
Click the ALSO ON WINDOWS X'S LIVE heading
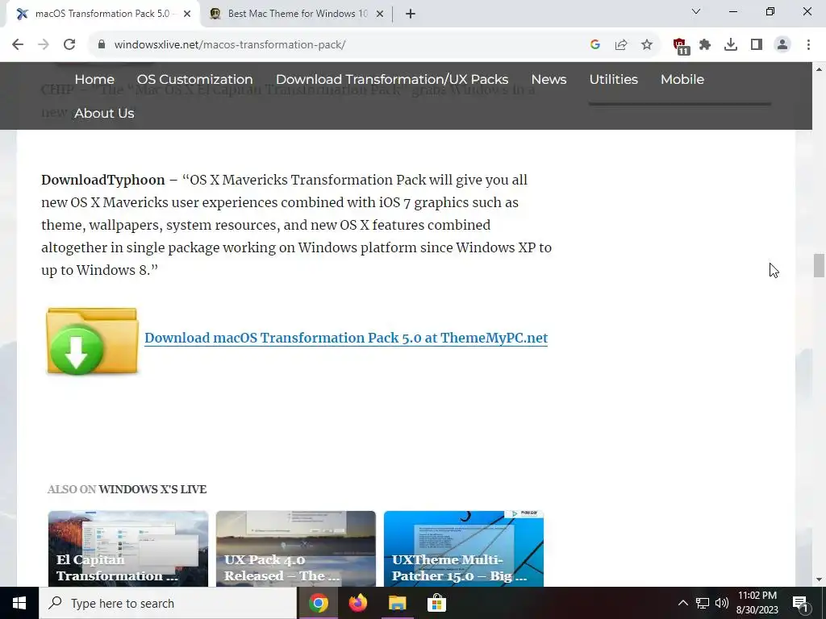point(127,489)
